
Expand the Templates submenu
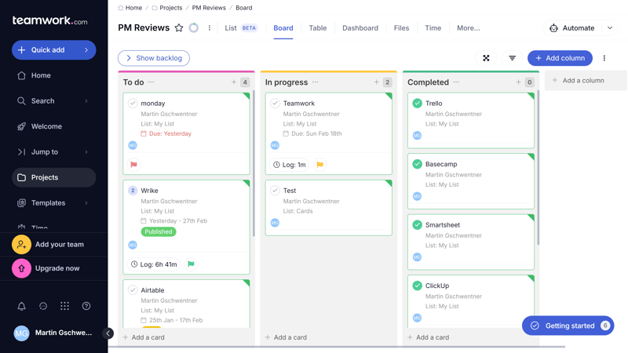click(86, 203)
